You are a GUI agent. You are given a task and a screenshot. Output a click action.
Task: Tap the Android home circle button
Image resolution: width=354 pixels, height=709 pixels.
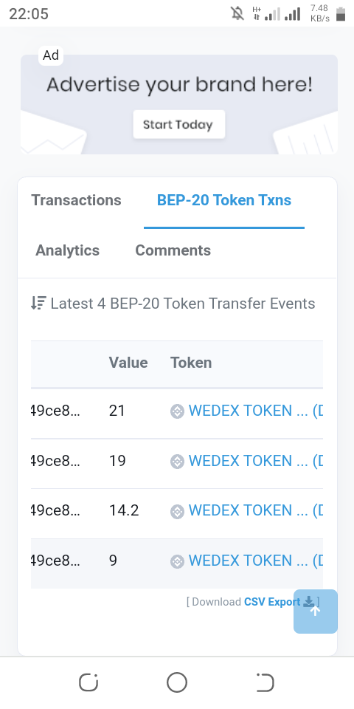tap(177, 682)
